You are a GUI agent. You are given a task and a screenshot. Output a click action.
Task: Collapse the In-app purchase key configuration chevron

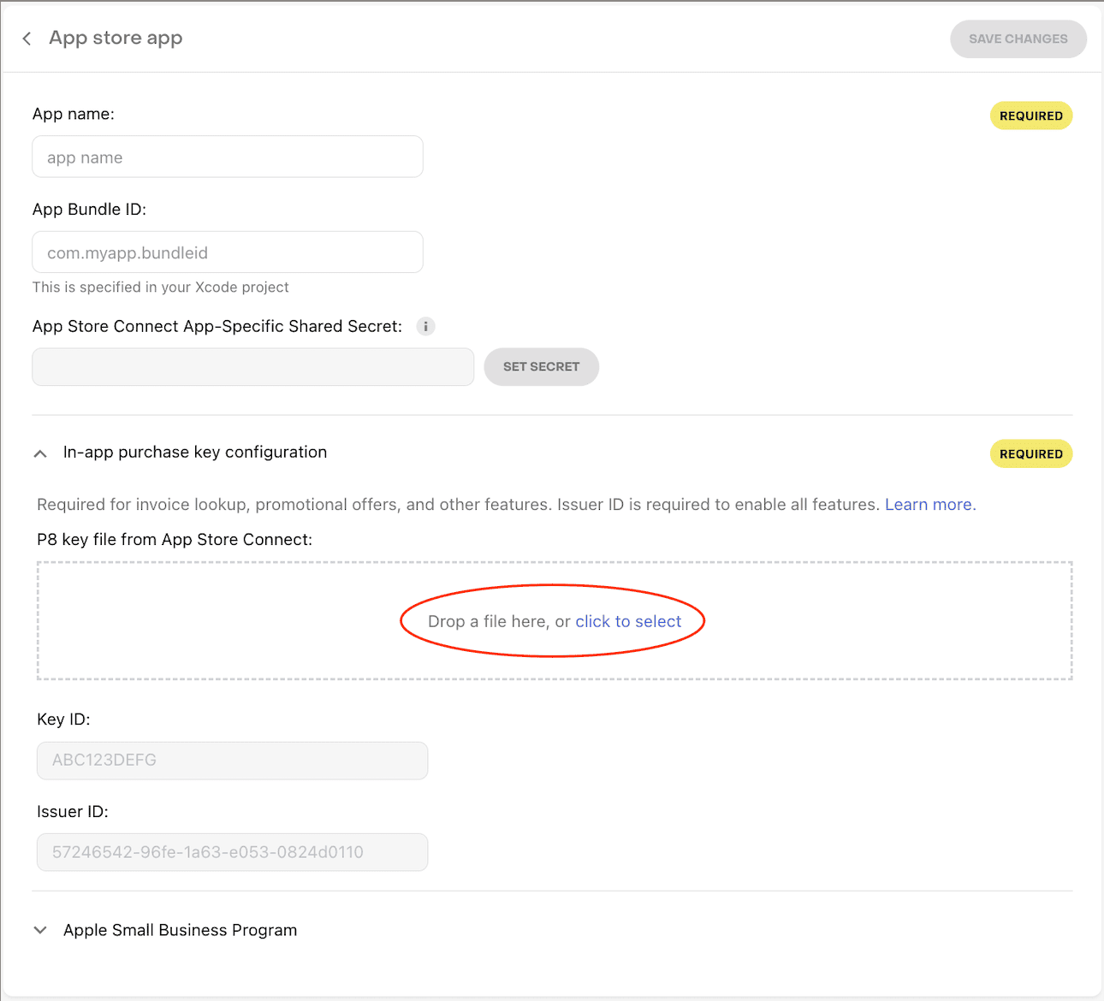(x=40, y=453)
